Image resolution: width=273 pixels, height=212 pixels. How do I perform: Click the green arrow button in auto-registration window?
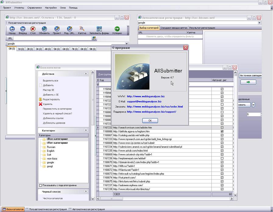[248, 82]
